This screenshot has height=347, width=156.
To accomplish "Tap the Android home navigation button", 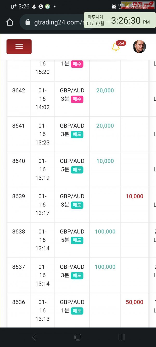I will [x=78, y=337].
